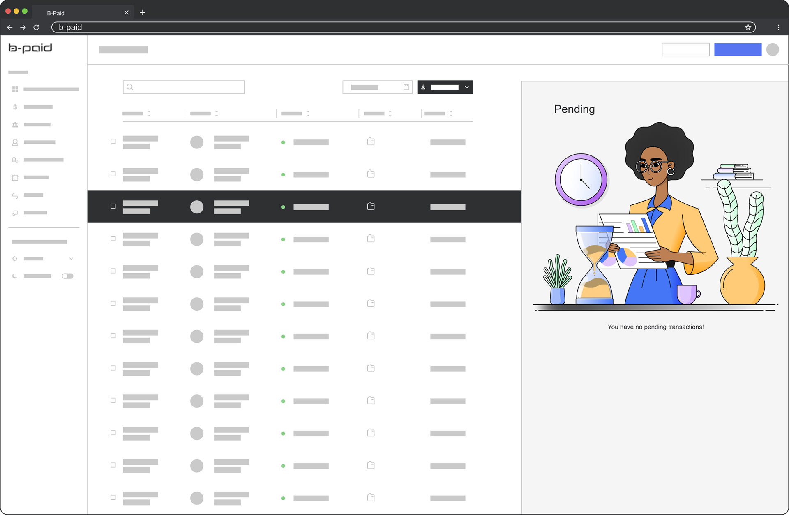The width and height of the screenshot is (789, 515).
Task: Bookmark page with star icon
Action: 748,28
